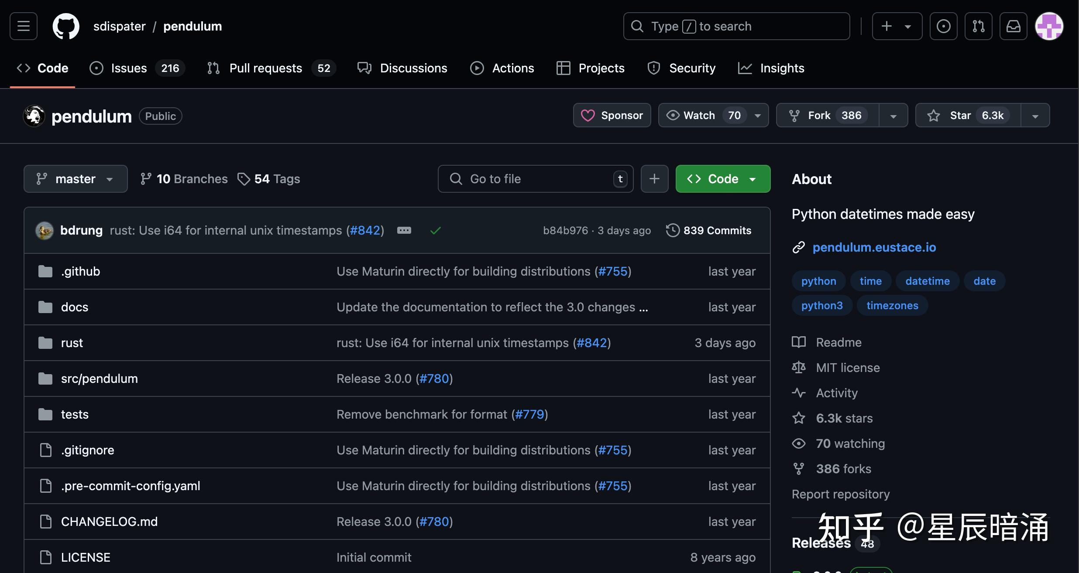Expand commit message ellipsis for latest commit
Viewport: 1079px width, 573px height.
coord(404,230)
